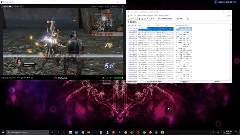The image size is (240, 135).
Task: Click the taskbar clock
Action: pos(229,132)
